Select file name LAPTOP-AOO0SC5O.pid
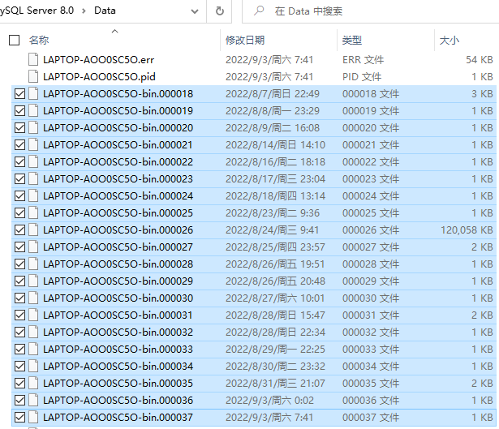The width and height of the screenshot is (499, 429). [99, 77]
